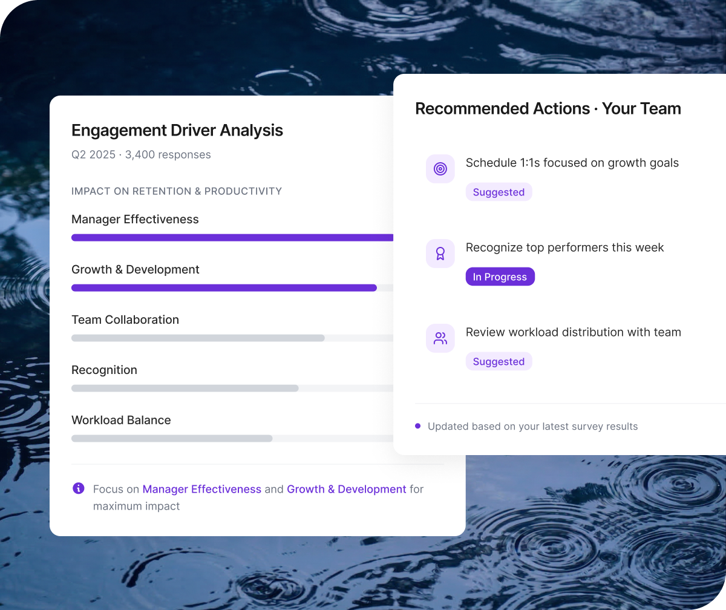Click the target icon beside Schedule 1:1s action
Image resolution: width=726 pixels, height=610 pixels.
coord(440,168)
